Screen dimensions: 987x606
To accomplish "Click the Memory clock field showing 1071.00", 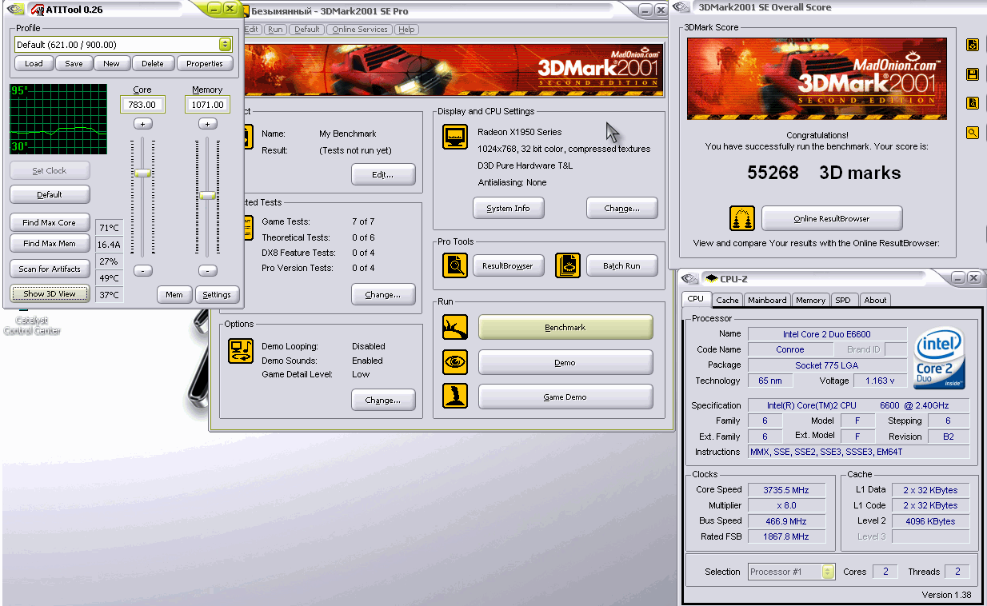I will tap(207, 105).
